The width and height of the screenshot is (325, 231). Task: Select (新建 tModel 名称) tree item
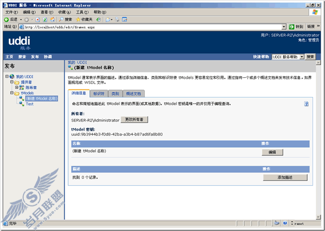(x=42, y=98)
